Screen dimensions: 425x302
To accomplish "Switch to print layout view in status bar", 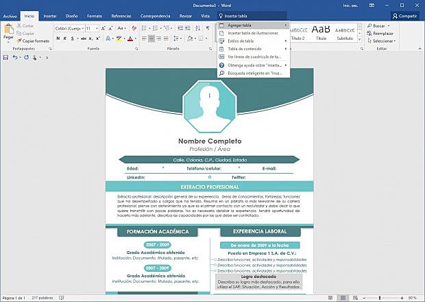I will [343, 298].
